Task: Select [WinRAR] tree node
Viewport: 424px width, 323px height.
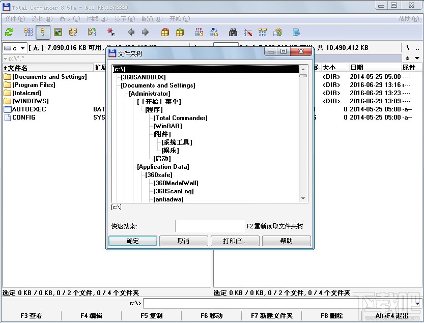Action: (x=167, y=126)
